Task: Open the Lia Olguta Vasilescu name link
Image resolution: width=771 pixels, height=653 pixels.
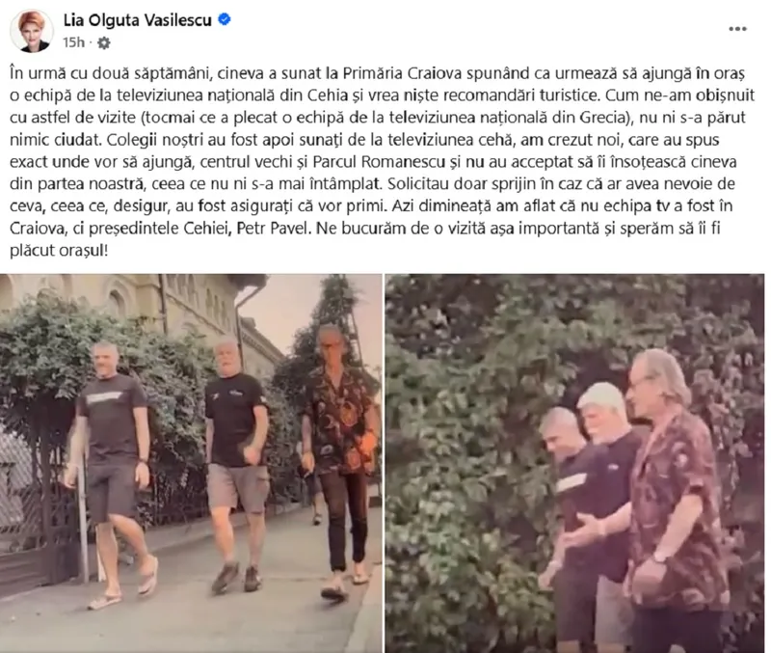Action: [x=137, y=20]
